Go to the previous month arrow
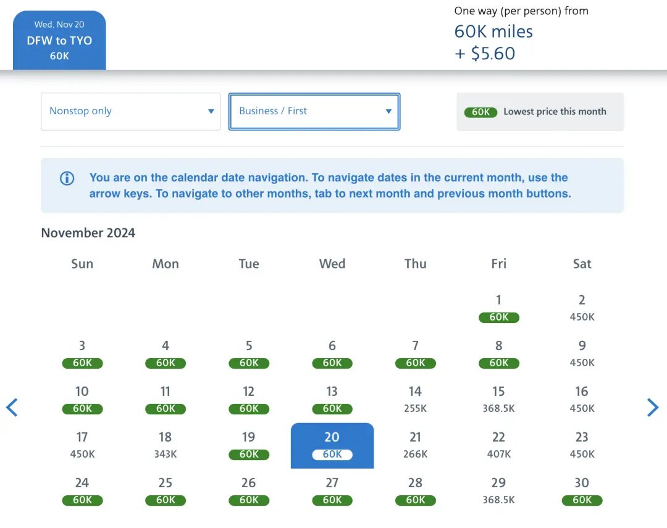This screenshot has width=667, height=528. pyautogui.click(x=12, y=408)
